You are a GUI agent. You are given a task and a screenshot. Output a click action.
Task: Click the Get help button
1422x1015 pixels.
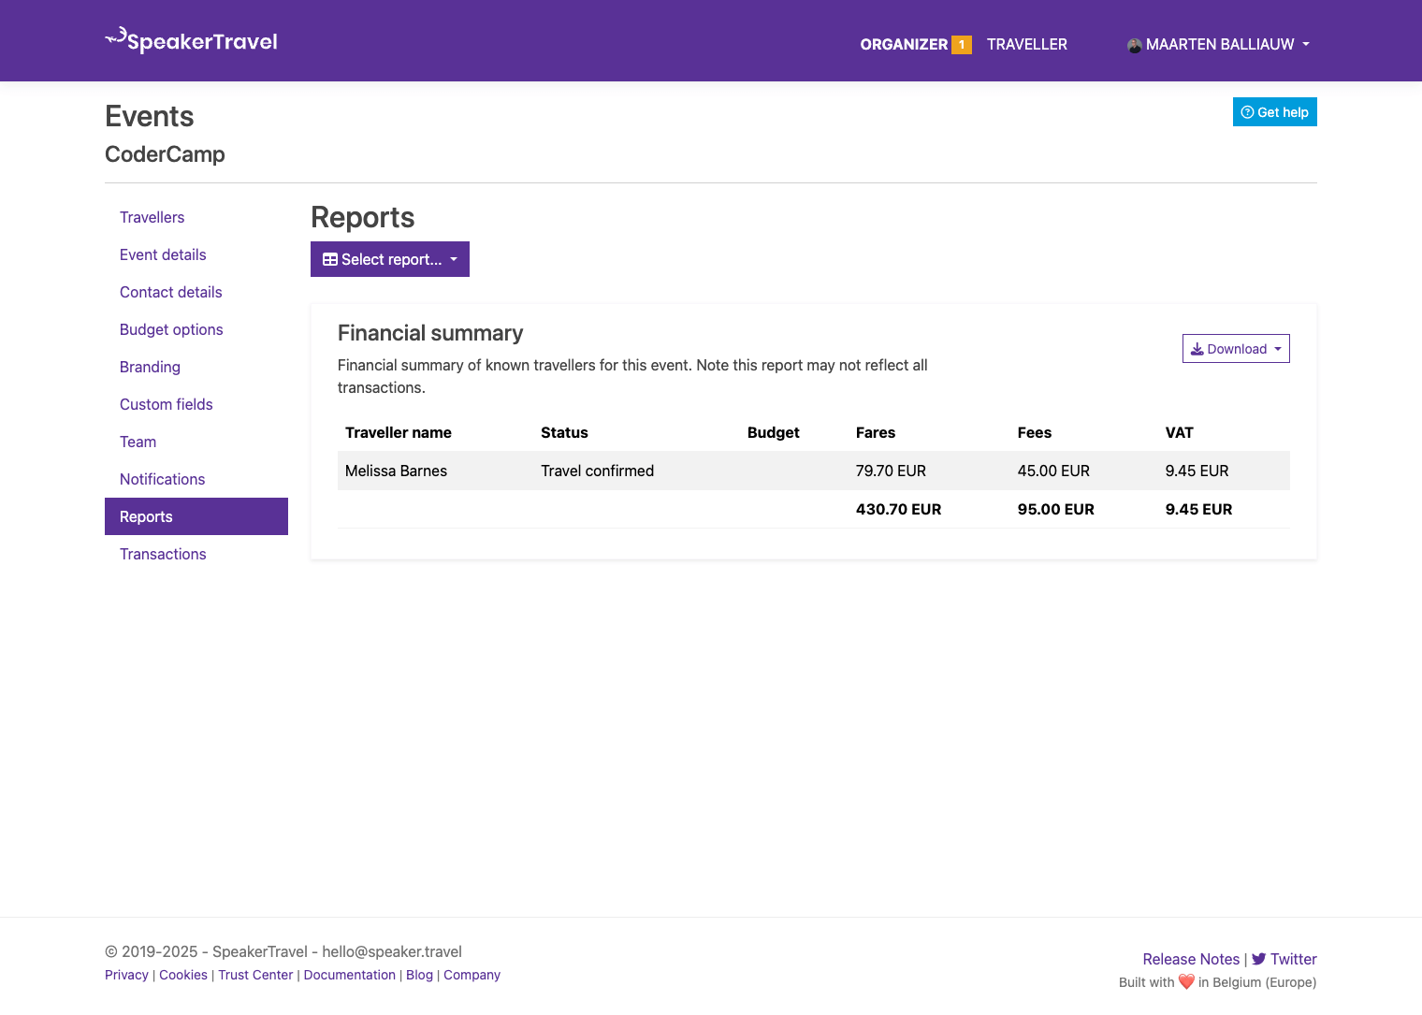pos(1274,111)
